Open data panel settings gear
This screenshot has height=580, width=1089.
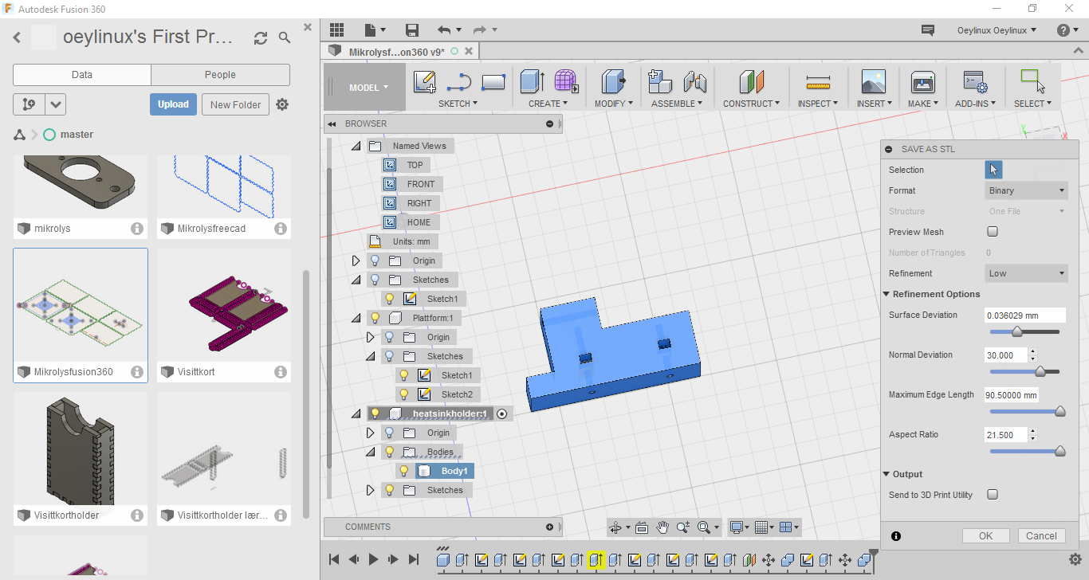point(282,104)
